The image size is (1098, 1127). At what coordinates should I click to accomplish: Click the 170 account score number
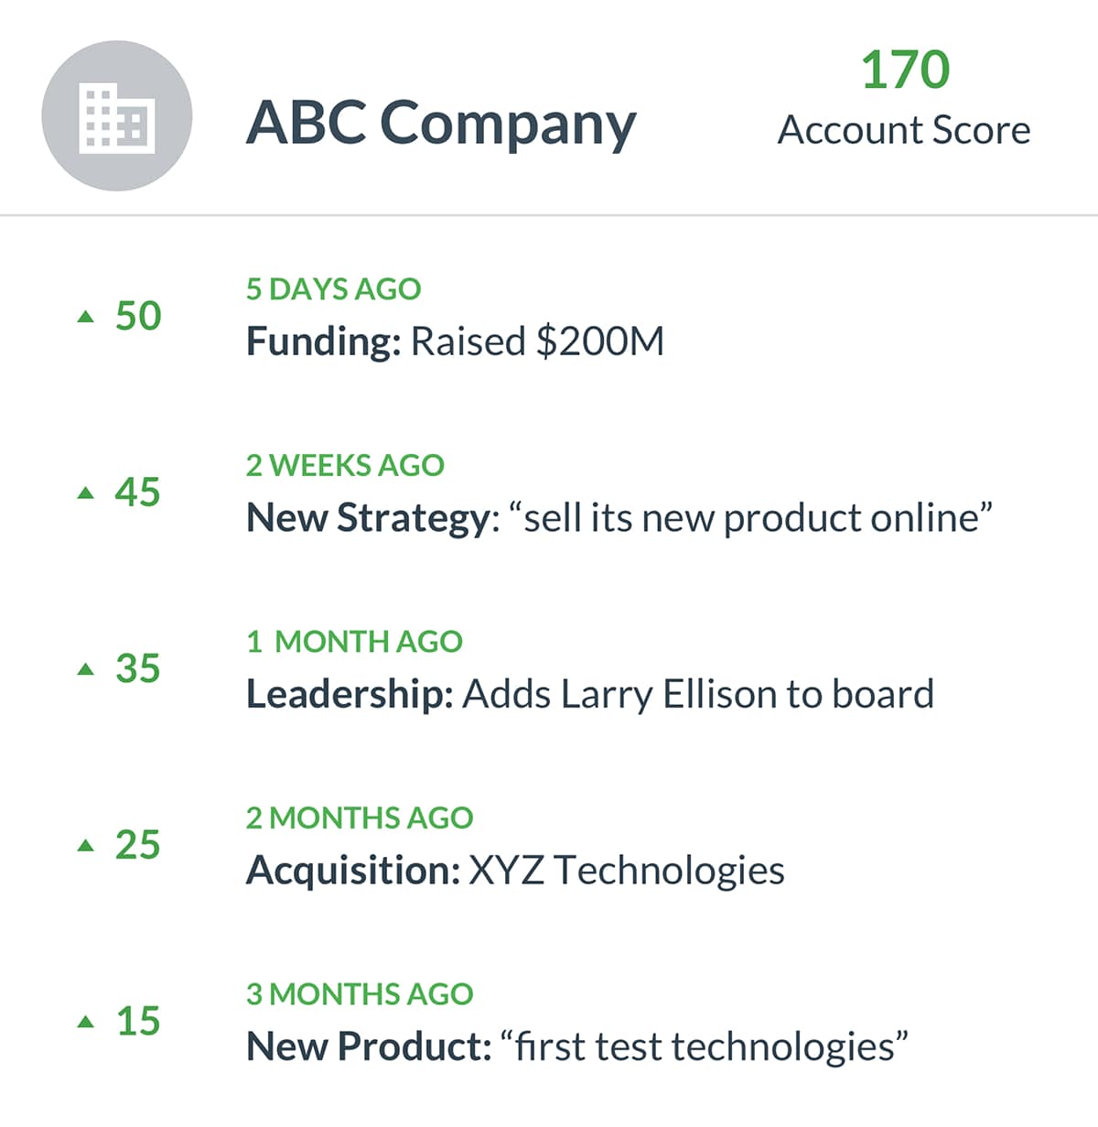(x=905, y=70)
